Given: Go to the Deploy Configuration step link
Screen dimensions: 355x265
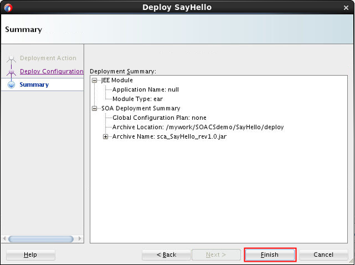Looking at the screenshot, I should (51, 71).
